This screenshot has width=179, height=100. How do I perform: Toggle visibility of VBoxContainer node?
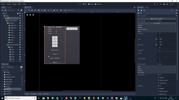(x=20, y=21)
